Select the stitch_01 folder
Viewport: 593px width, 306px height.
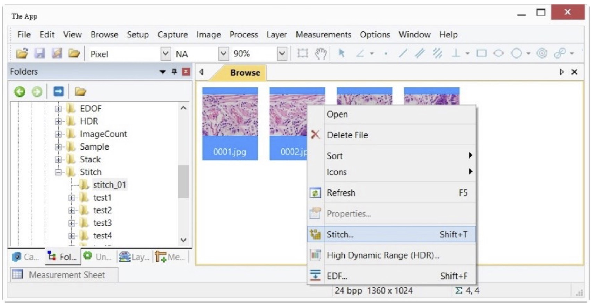tap(109, 185)
